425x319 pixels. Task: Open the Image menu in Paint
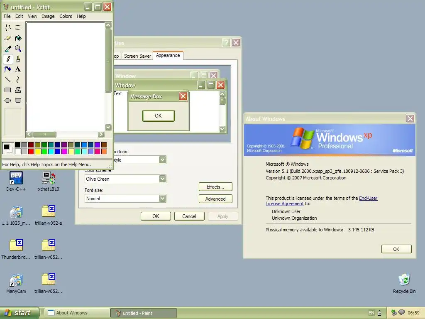pyautogui.click(x=48, y=16)
